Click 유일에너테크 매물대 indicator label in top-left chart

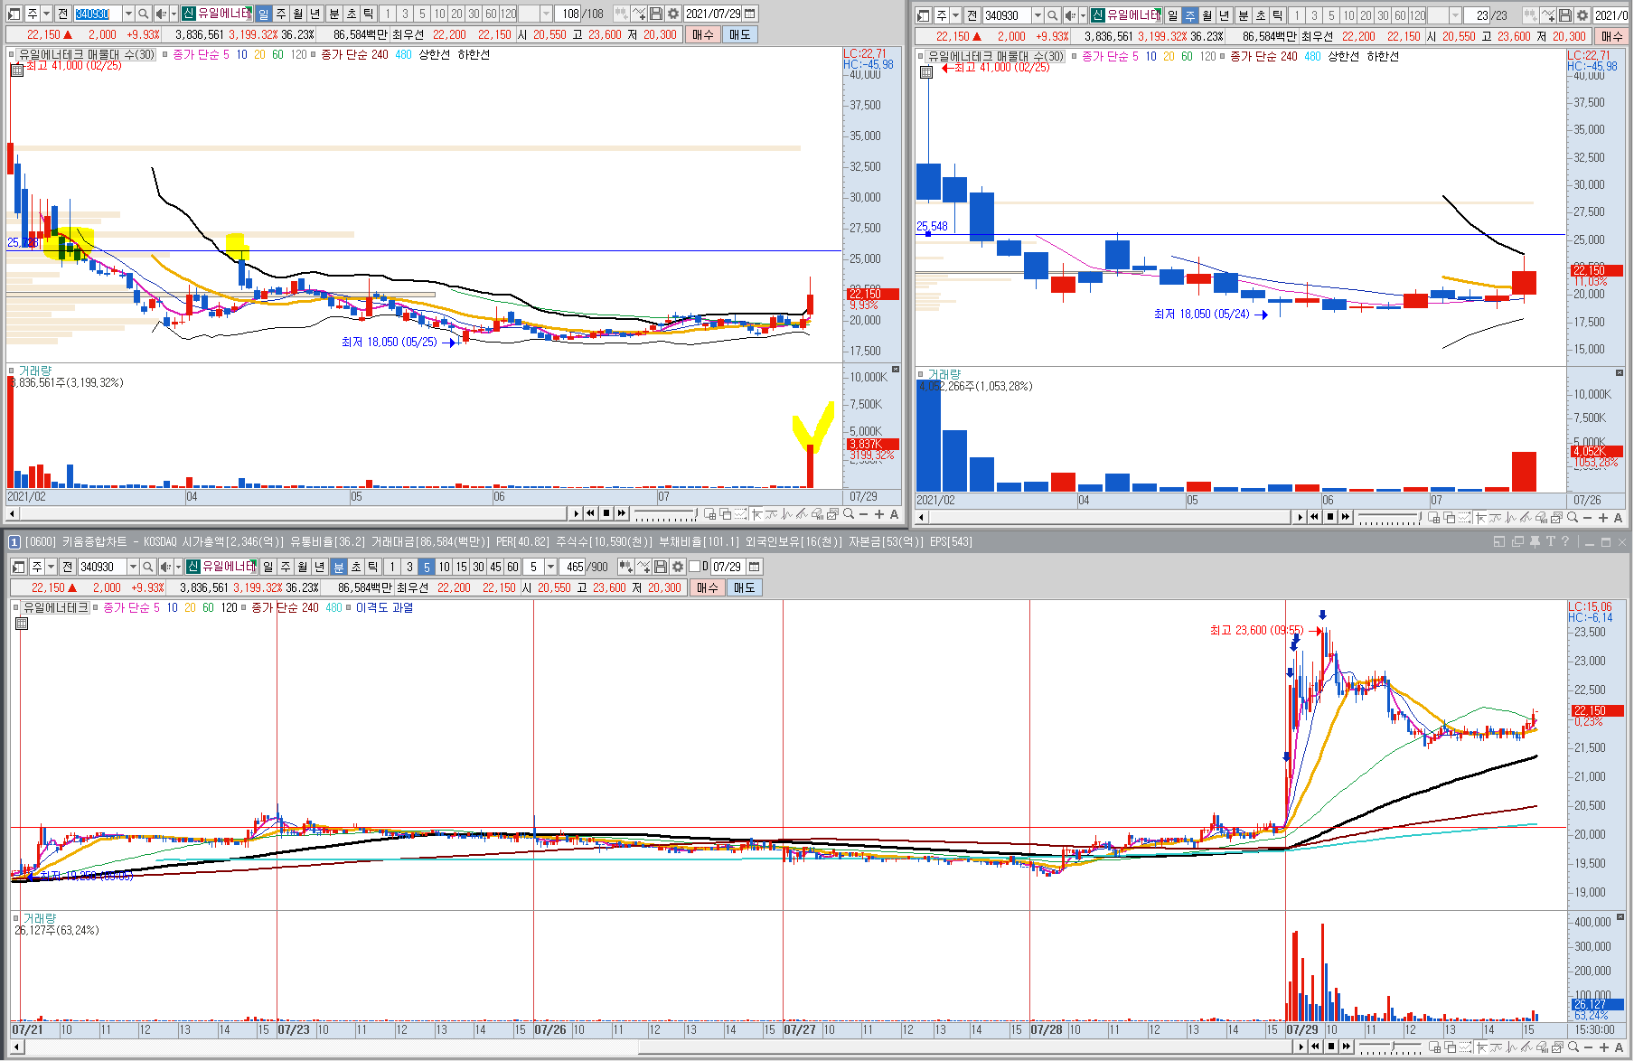(x=88, y=54)
